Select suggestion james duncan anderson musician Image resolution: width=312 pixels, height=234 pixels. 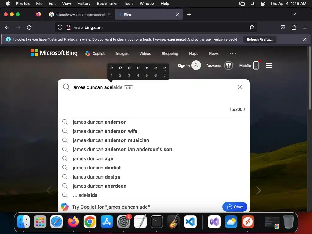click(154, 140)
